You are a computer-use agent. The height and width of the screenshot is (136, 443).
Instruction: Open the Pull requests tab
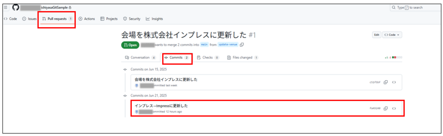(x=57, y=19)
